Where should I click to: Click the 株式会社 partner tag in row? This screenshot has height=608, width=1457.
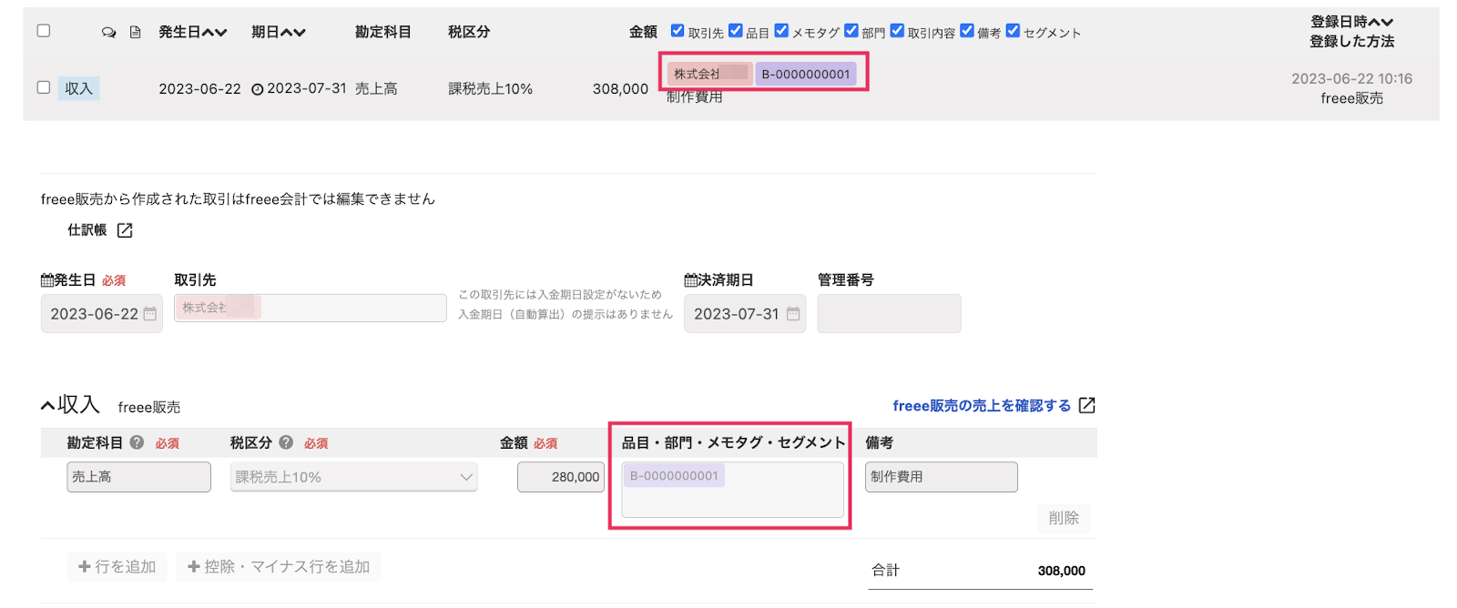[709, 74]
